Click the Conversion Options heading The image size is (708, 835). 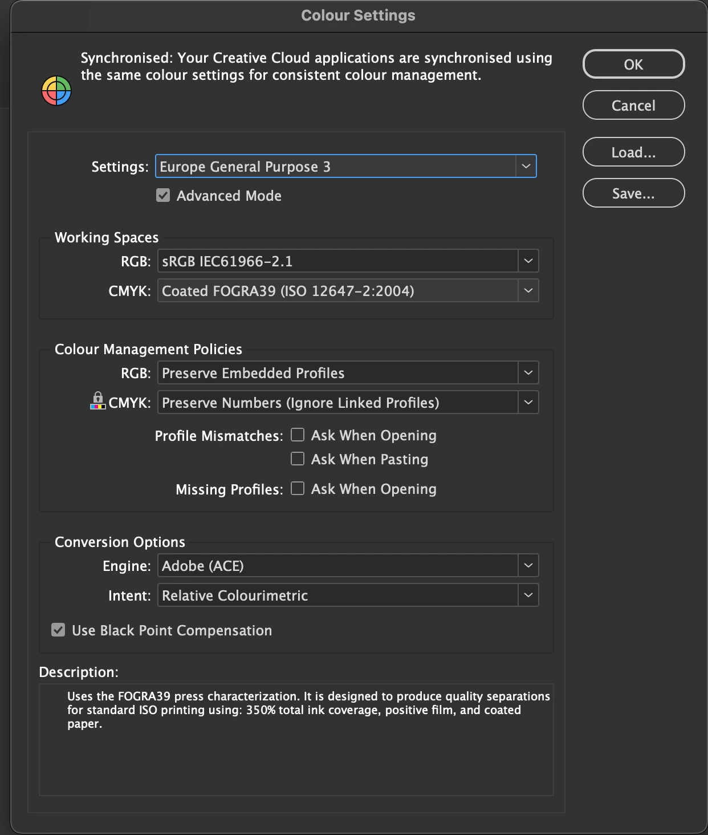point(120,542)
